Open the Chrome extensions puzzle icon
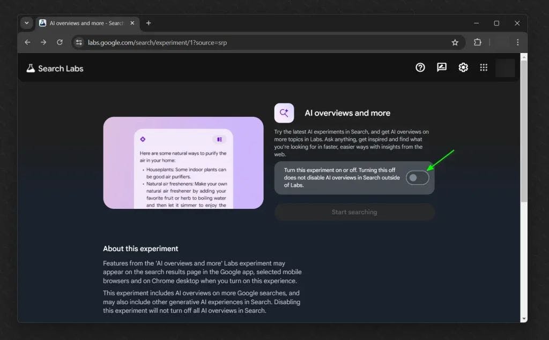Screen dimensions: 549x340 pyautogui.click(x=477, y=42)
